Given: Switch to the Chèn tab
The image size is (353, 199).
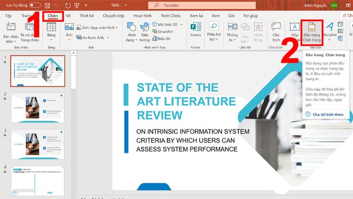Looking at the screenshot, I should point(52,16).
